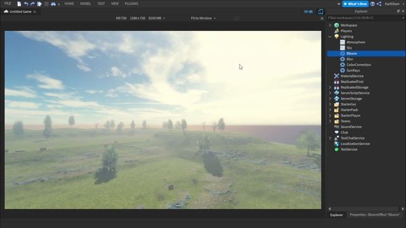Click the Sky item icon
The width and height of the screenshot is (406, 228).
click(x=343, y=48)
